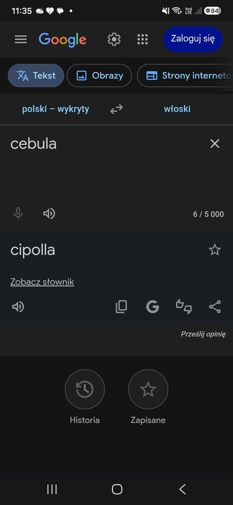Share the translated text
Screen dimensions: 233x505
215,307
